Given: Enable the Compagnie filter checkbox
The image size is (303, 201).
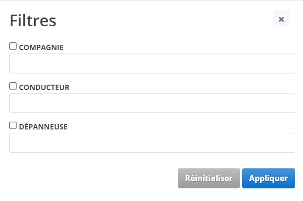Looking at the screenshot, I should (13, 47).
